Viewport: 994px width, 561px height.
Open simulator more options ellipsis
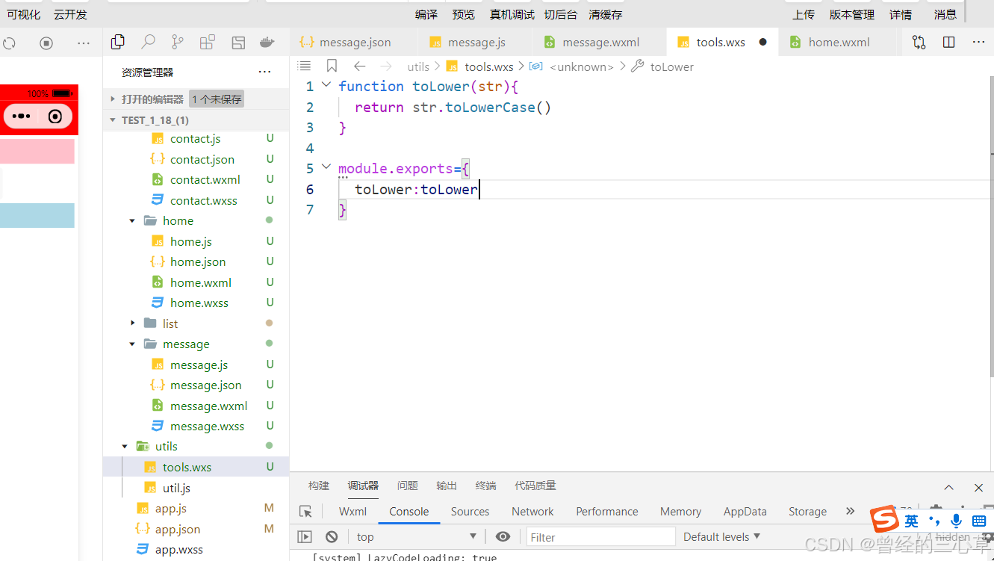(84, 43)
